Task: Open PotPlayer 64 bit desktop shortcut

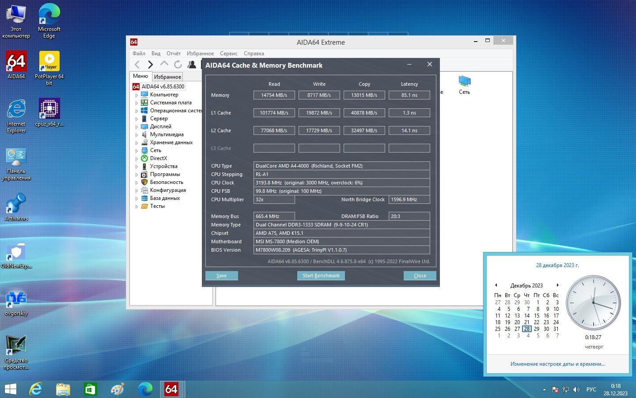Action: 49,69
